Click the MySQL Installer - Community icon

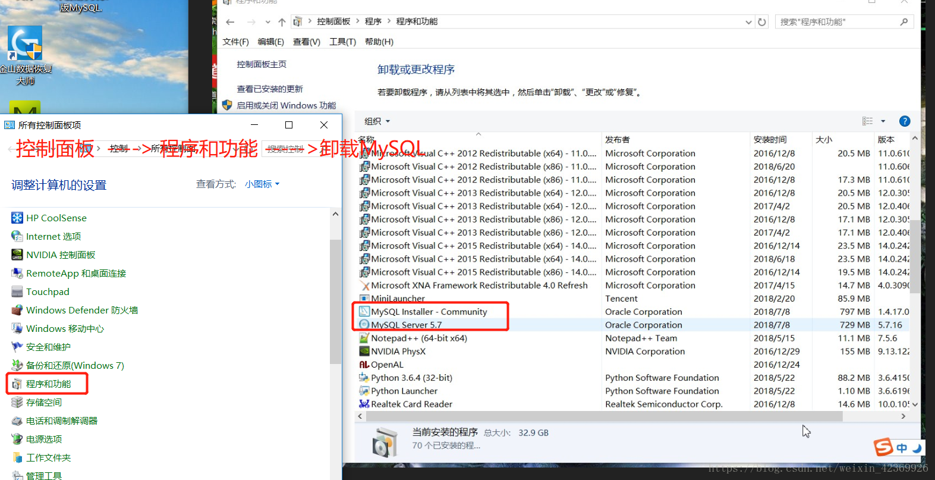[x=364, y=312]
